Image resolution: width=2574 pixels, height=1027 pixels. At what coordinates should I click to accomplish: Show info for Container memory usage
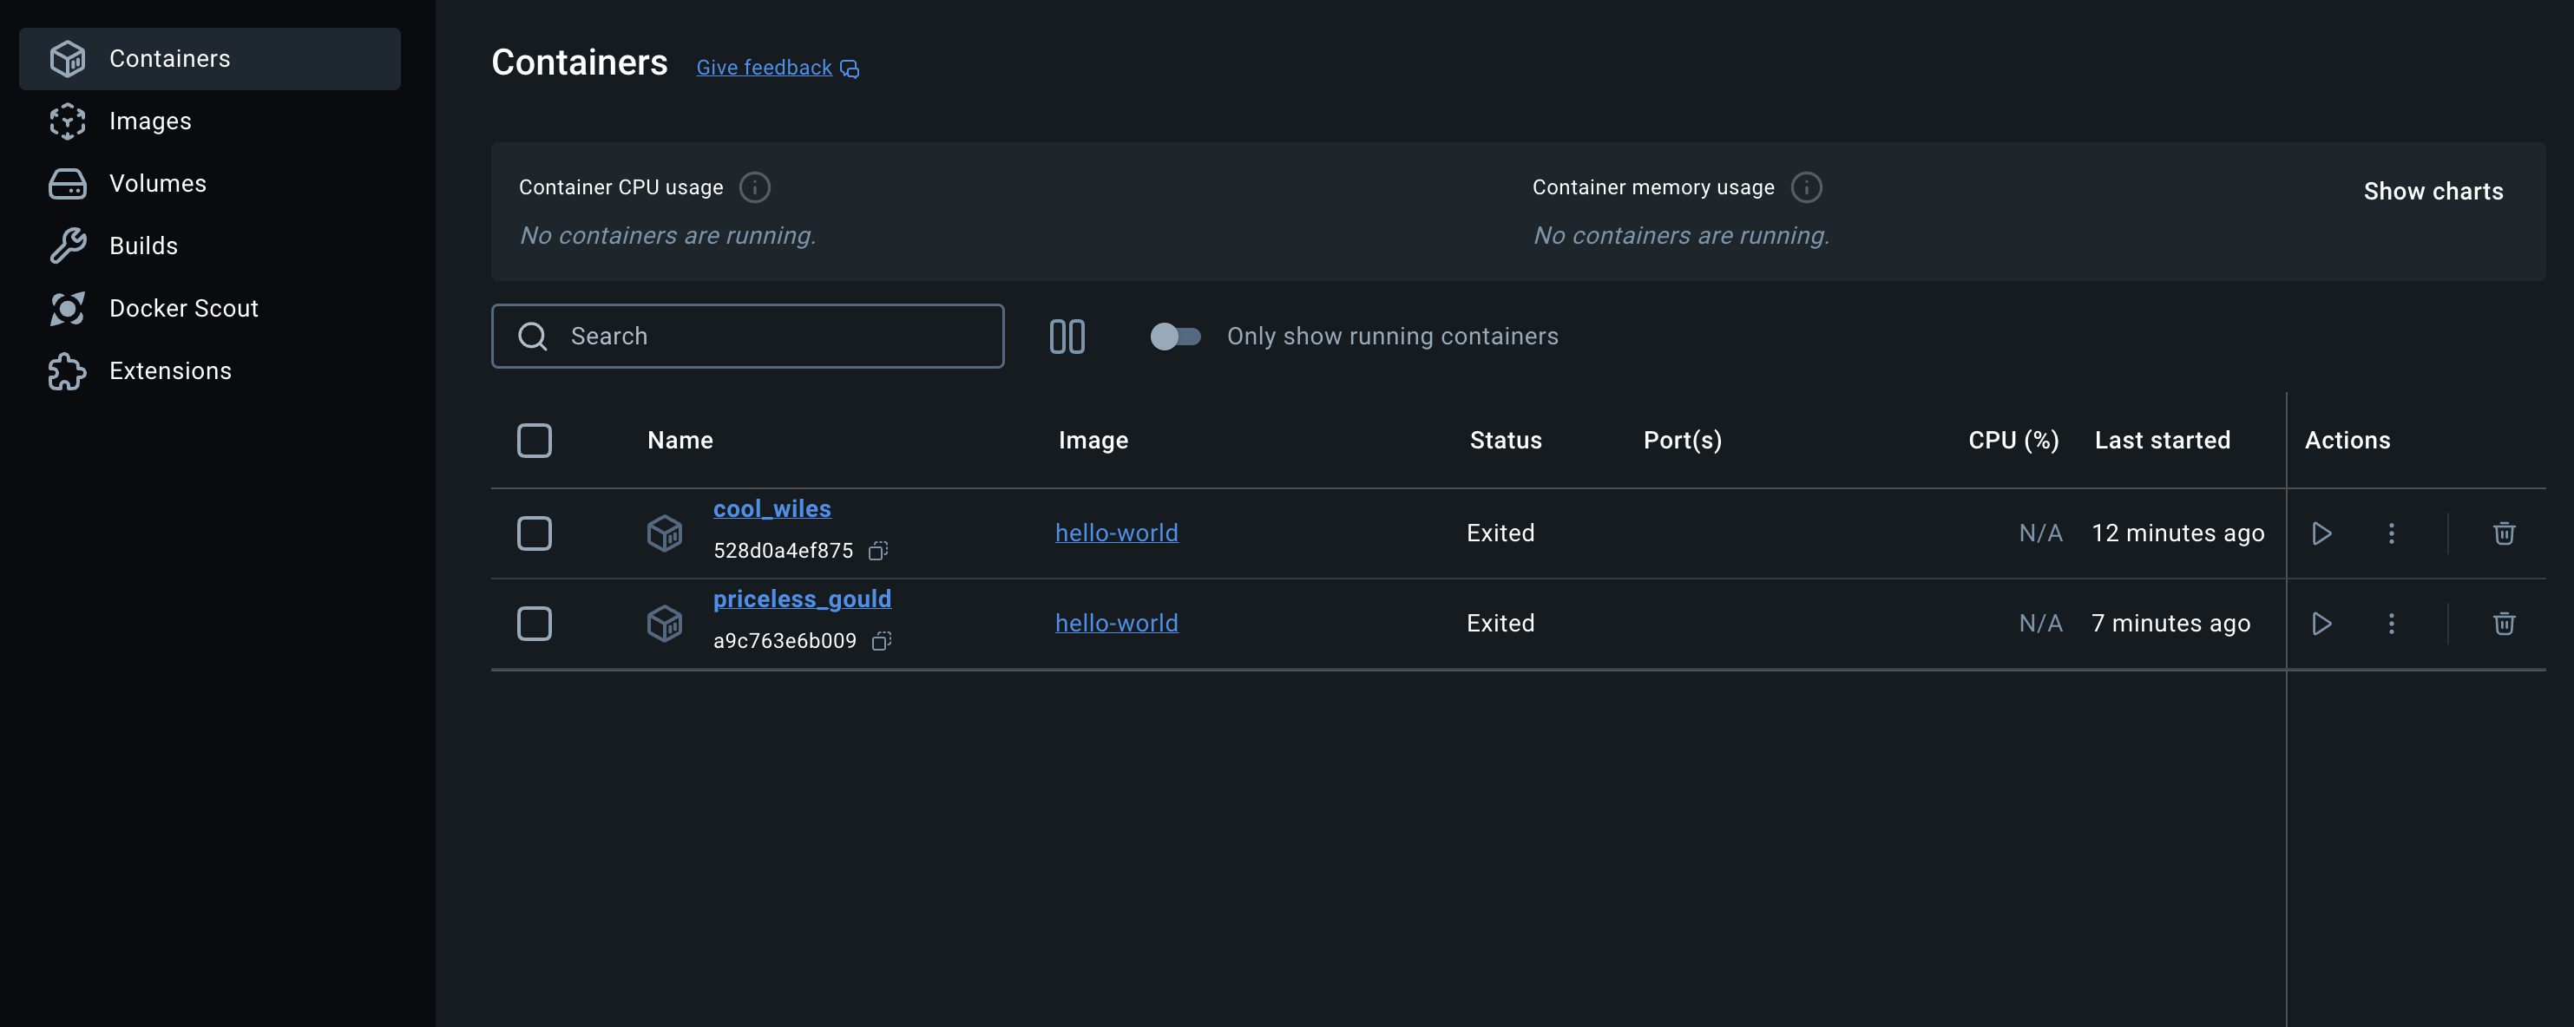point(1806,188)
